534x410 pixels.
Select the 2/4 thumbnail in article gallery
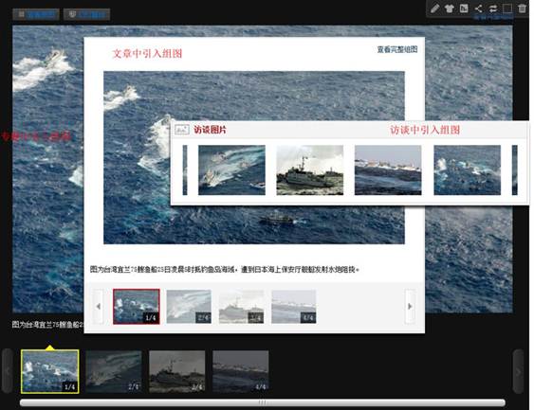(x=189, y=306)
